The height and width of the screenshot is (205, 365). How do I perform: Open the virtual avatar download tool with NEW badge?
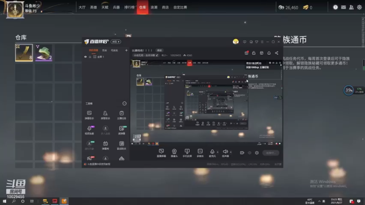click(x=89, y=145)
